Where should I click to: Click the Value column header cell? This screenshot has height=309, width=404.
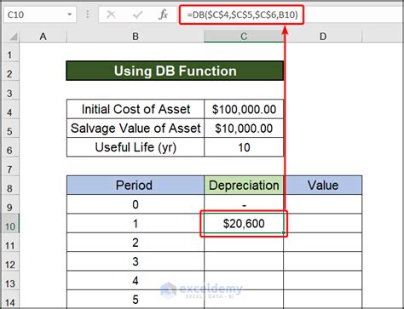point(323,186)
